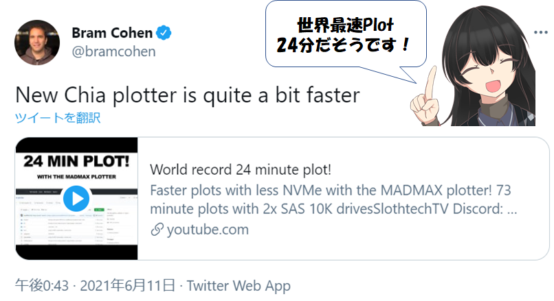Click the youtube.com domain link
Viewport: 554px width, 301px height.
click(208, 230)
